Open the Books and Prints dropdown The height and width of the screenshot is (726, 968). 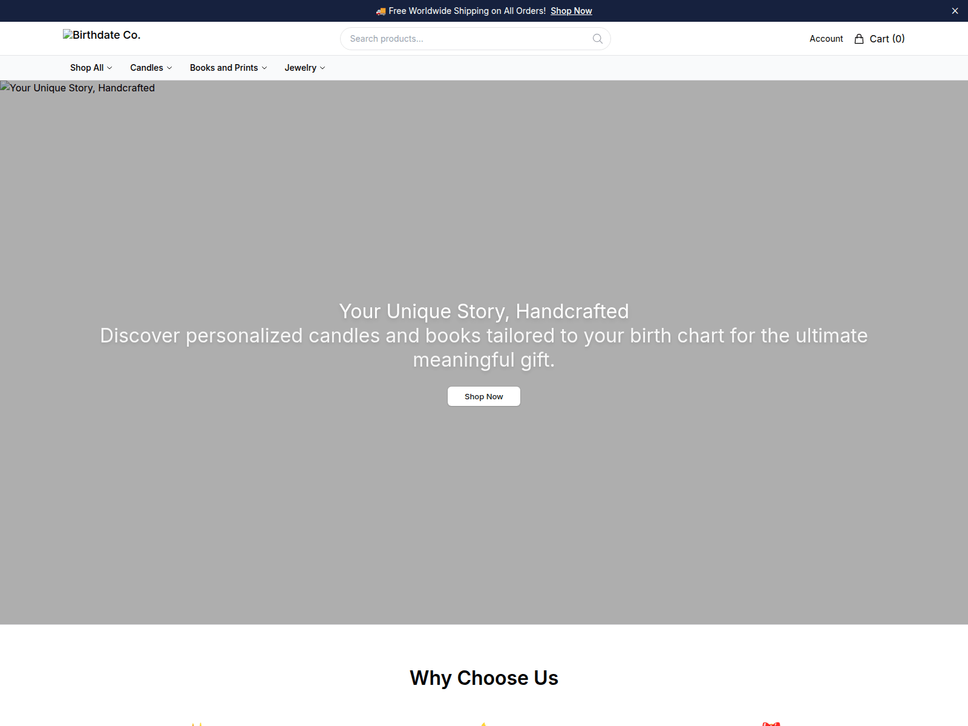click(229, 68)
